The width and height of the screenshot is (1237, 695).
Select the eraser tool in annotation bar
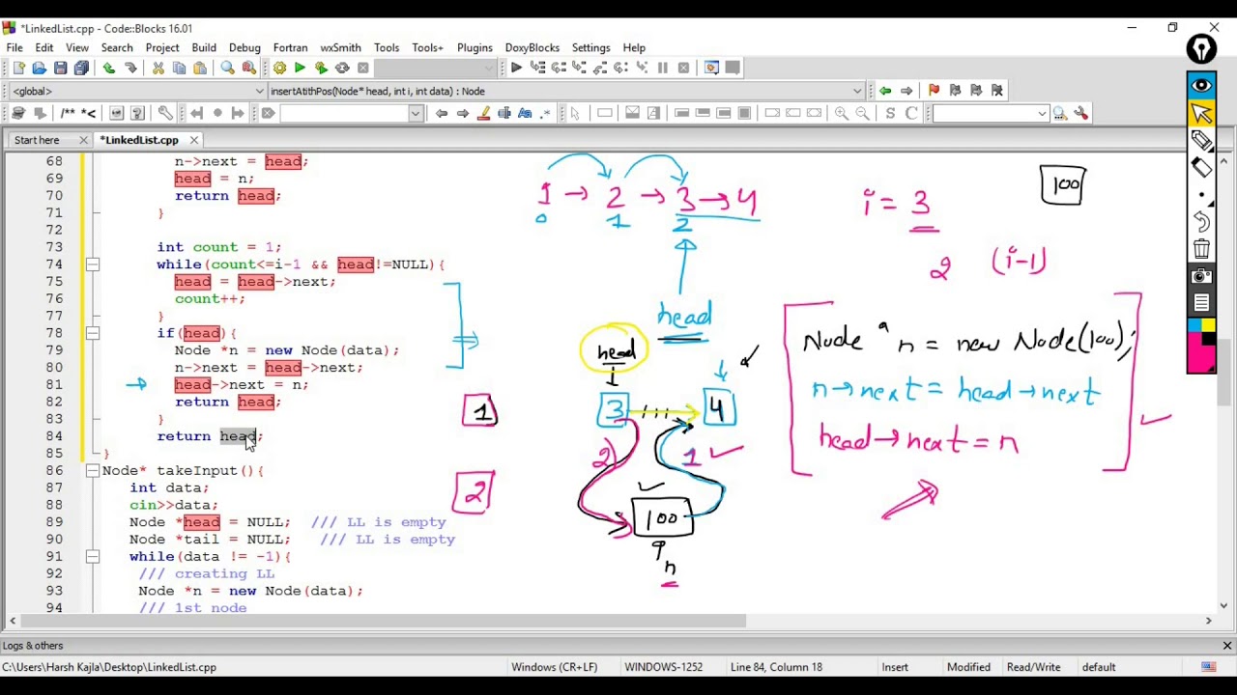point(1201,167)
